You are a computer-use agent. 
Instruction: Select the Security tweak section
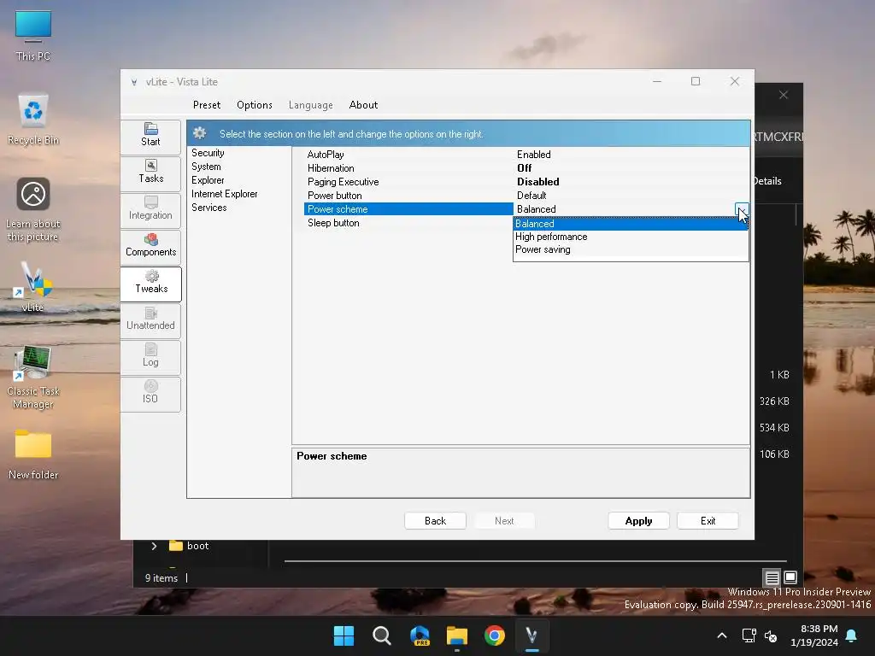click(x=208, y=153)
